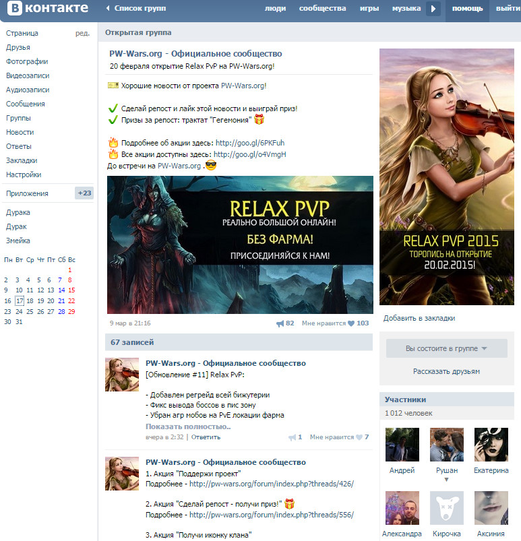Click the 1 012 человек members count
The image size is (521, 541).
408,414
